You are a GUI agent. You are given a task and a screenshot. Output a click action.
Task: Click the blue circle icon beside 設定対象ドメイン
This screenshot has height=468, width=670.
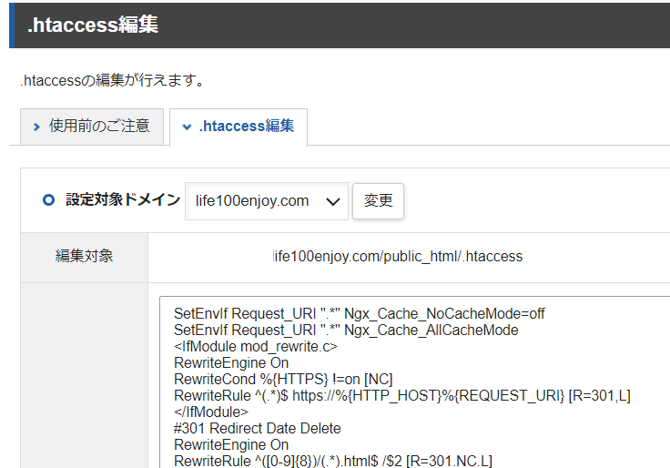click(49, 199)
